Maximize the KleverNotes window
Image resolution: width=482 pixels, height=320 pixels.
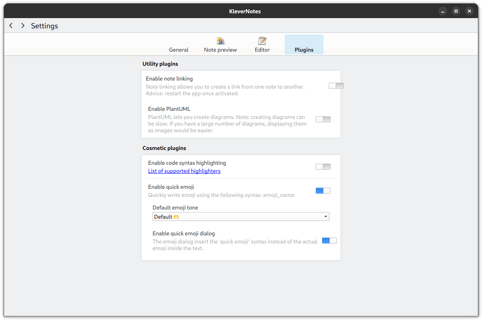[x=456, y=11]
